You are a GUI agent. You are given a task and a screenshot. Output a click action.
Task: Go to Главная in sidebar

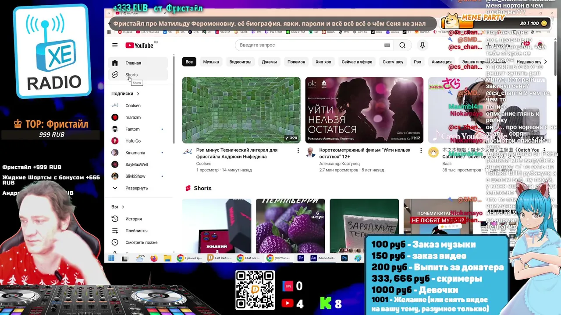tap(138, 63)
